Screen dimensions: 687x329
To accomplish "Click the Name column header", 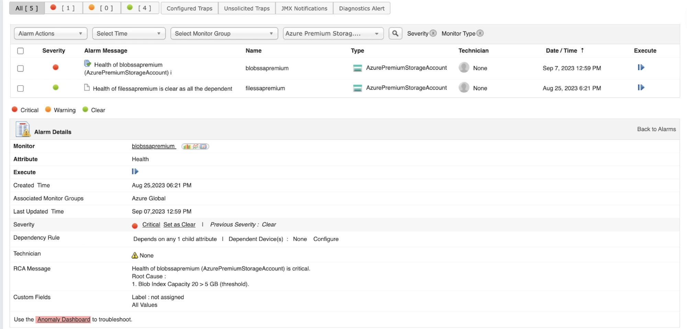I will coord(254,50).
